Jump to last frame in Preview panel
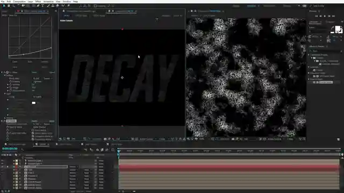The height and width of the screenshot is (193, 344). [x=333, y=16]
